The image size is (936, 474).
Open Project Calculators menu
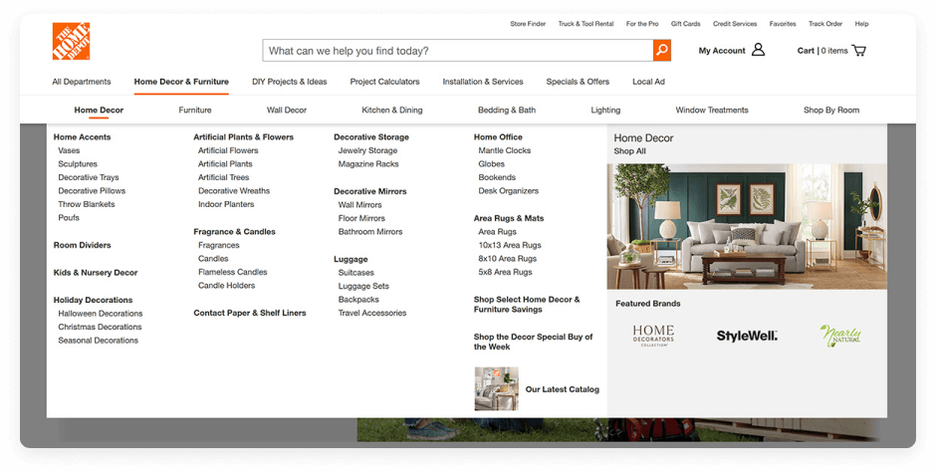tap(384, 82)
